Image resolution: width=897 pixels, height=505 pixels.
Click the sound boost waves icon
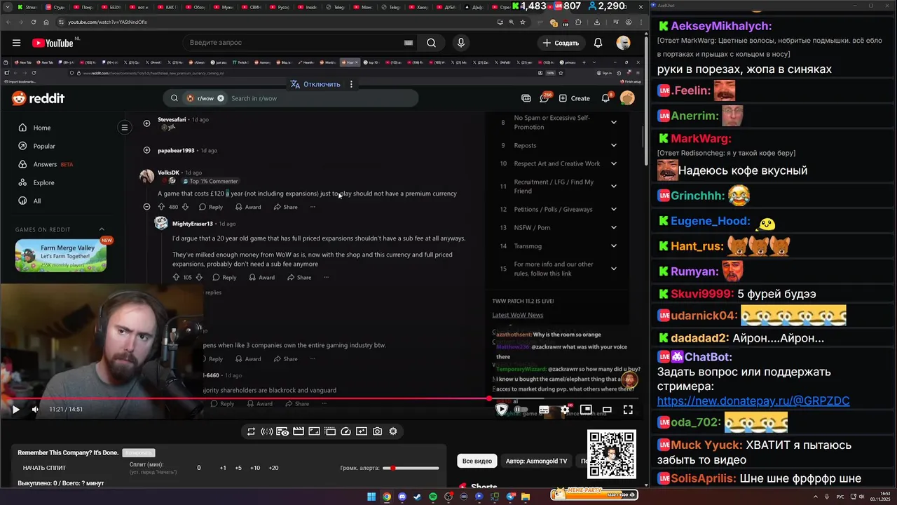coord(266,431)
